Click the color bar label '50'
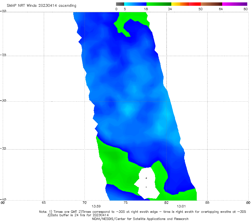 coord(200,9)
